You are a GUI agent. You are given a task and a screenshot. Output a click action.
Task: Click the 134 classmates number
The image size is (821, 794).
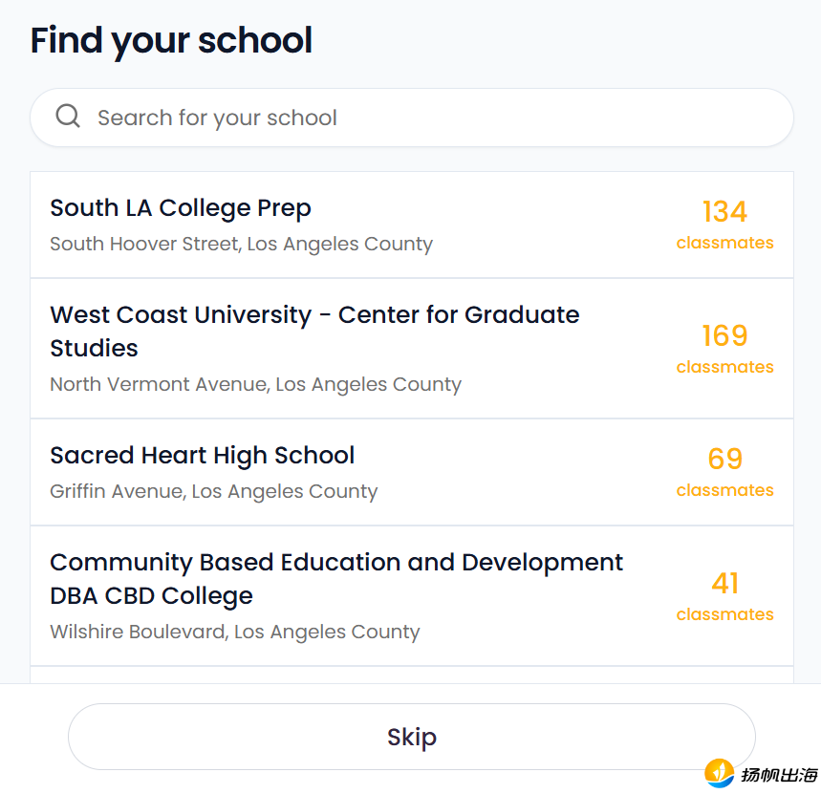[x=724, y=211]
